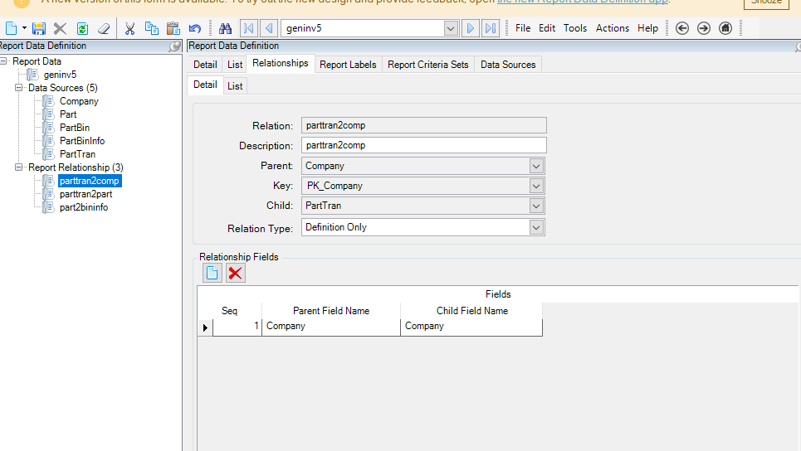Click the Child Field Name column header
This screenshot has width=801, height=451.
[x=471, y=311]
